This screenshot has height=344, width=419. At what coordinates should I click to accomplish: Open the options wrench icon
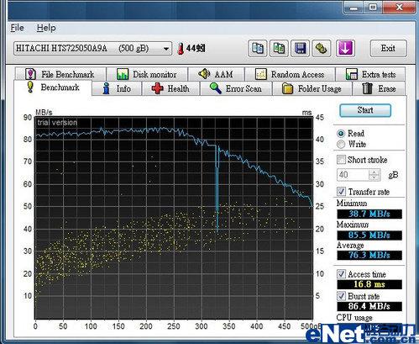click(x=322, y=48)
